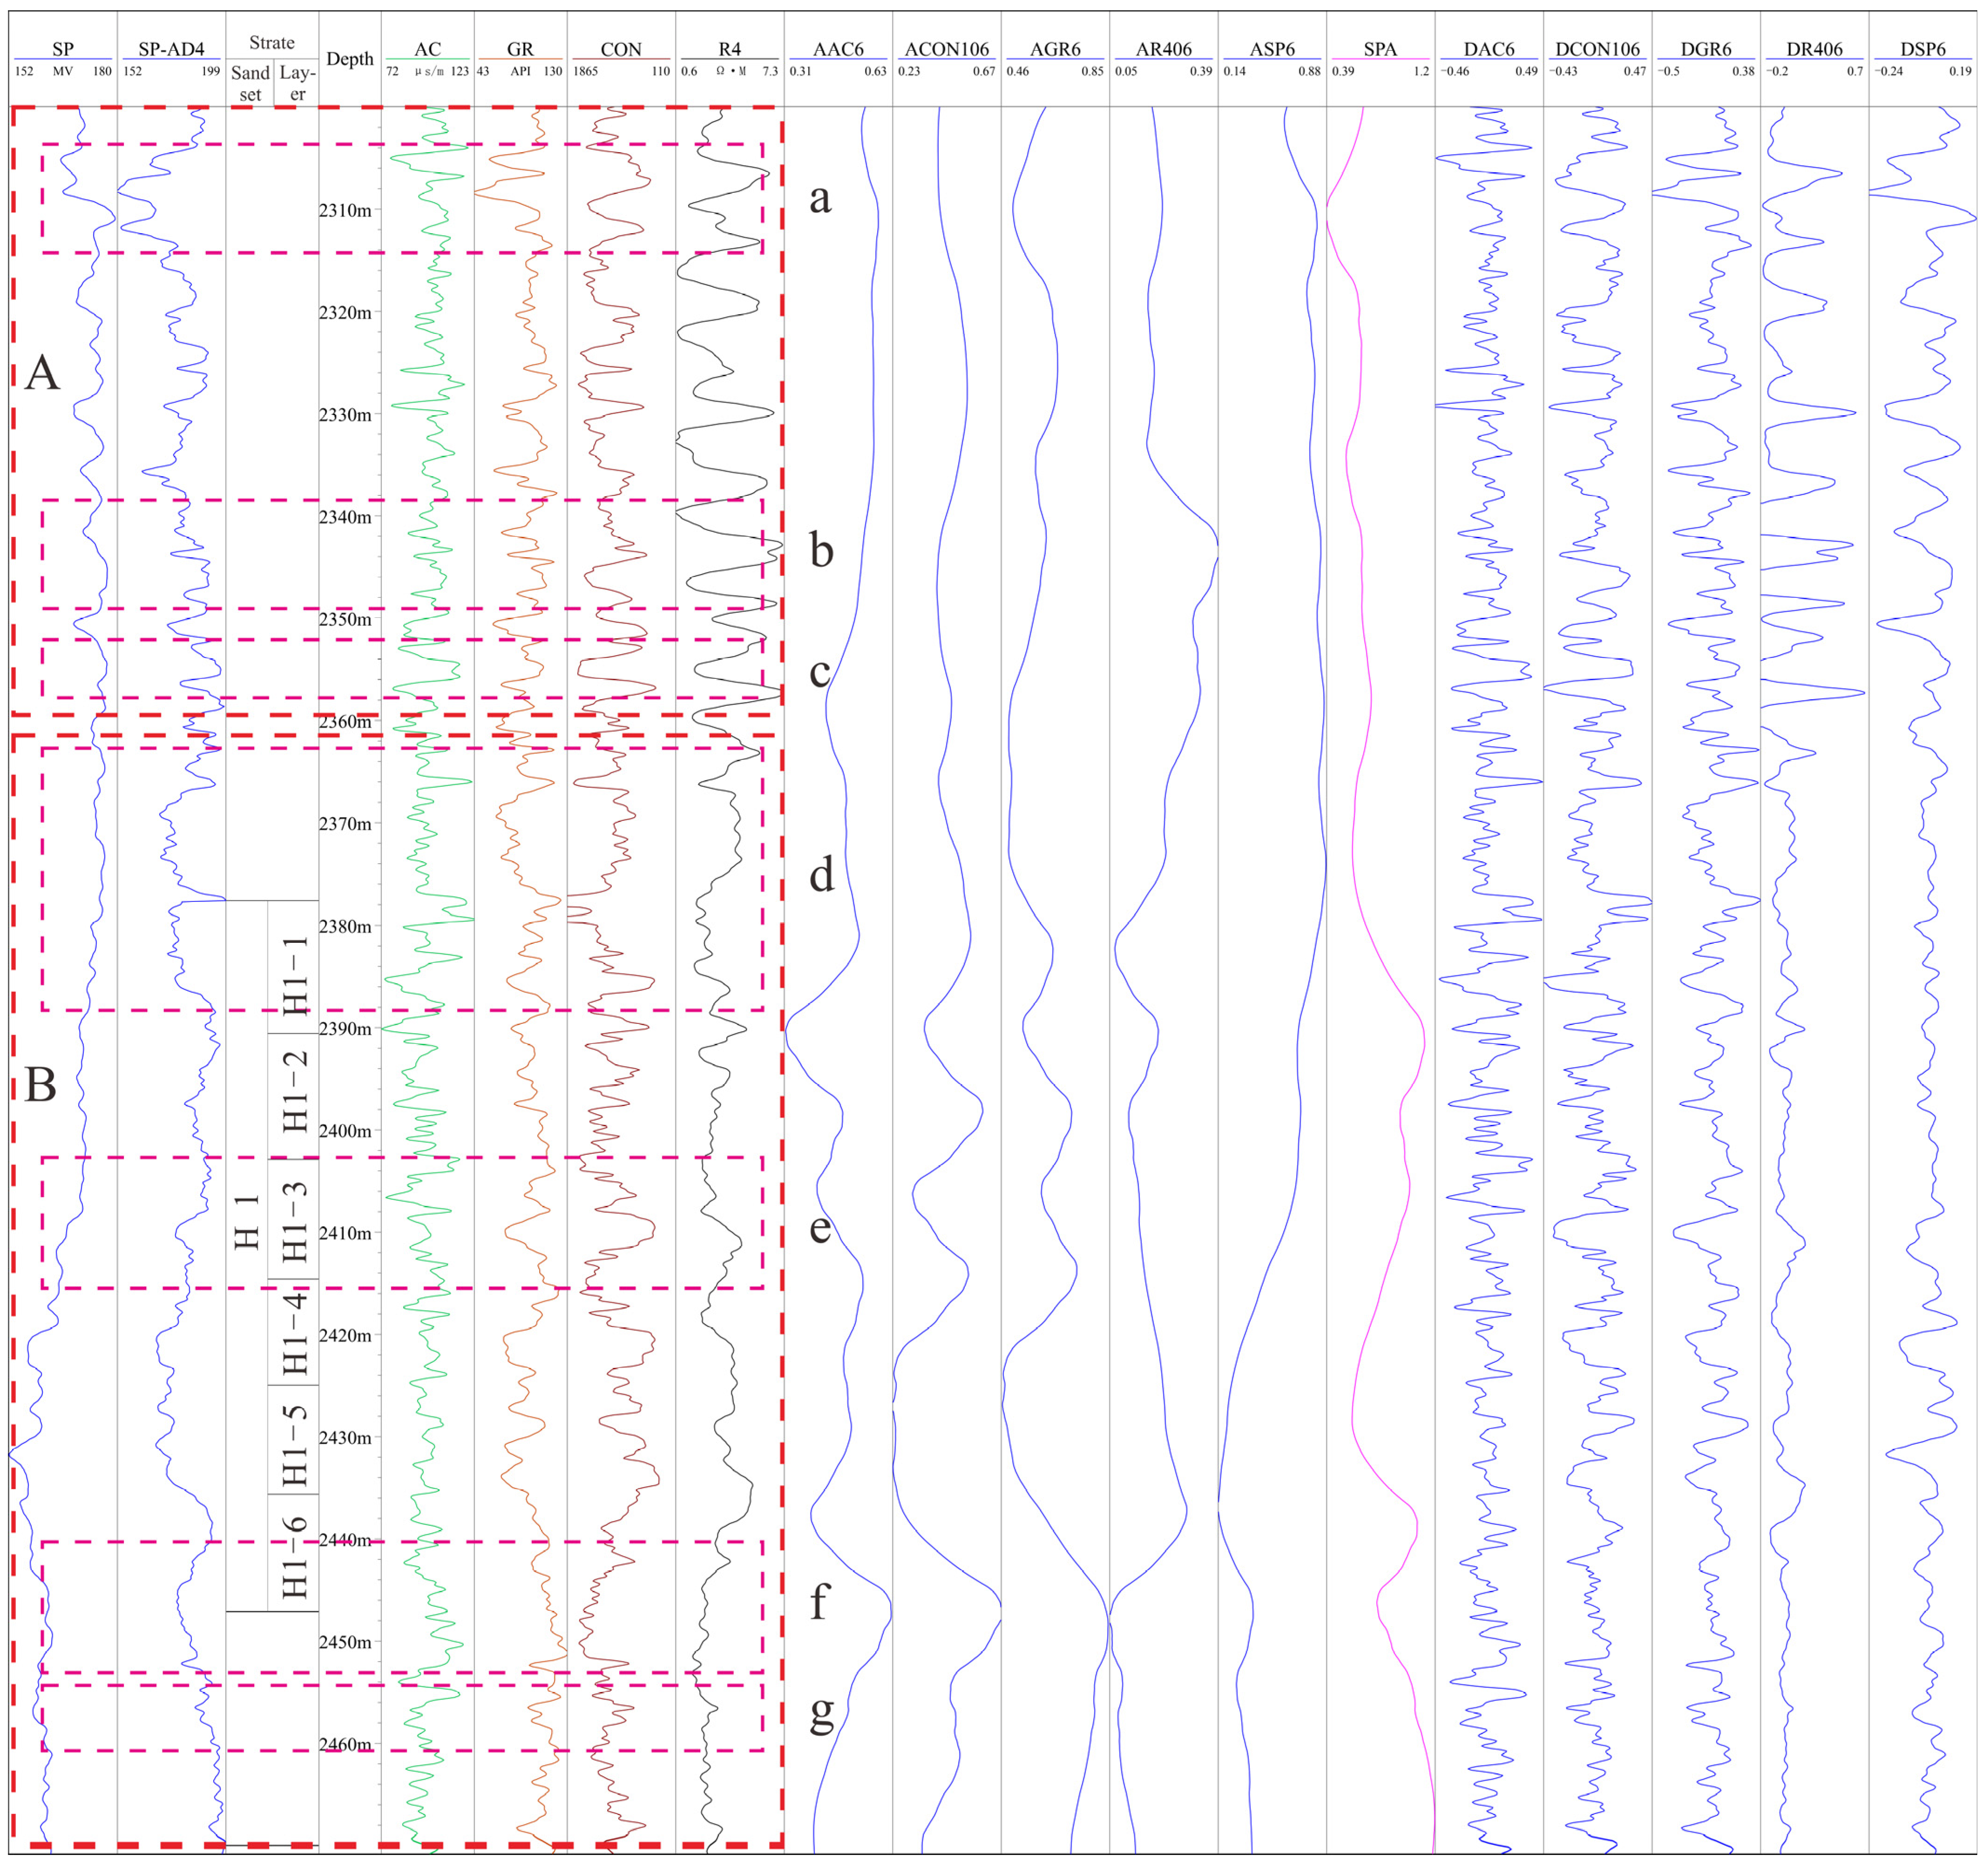Select the DGR6 track header
Screen dimensions: 1988x1868
pyautogui.click(x=1706, y=49)
